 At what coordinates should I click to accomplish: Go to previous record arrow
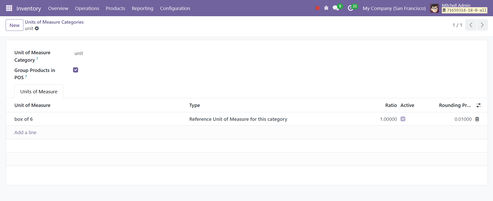471,25
